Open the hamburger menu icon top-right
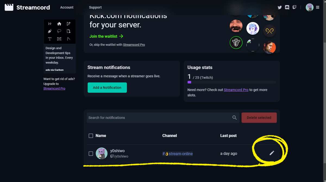Screen dimensions: 326x182 point(318,7)
